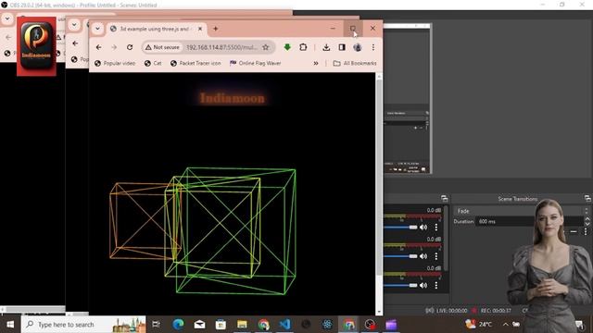Open options menu of first mixer channel
Viewport: 593px width, 333px height.
point(436,228)
